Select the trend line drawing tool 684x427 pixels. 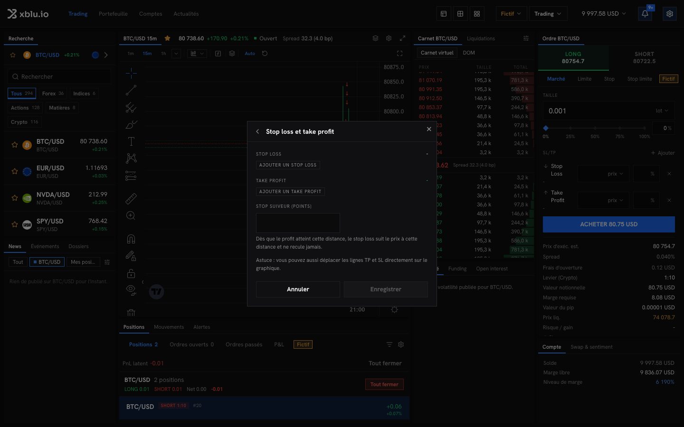[131, 90]
